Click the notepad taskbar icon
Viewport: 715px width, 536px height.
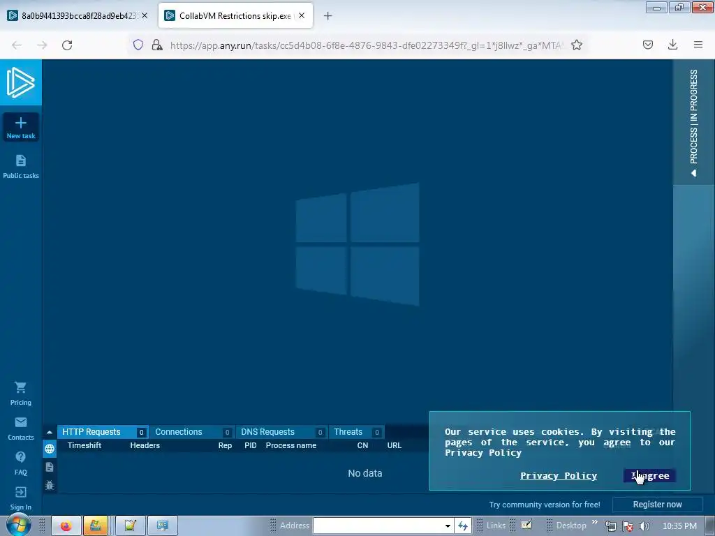click(130, 526)
